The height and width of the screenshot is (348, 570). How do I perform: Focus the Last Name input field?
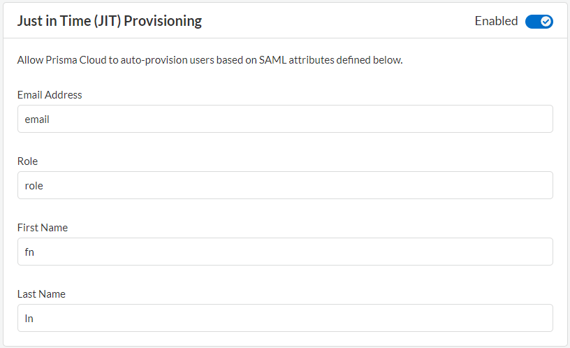(285, 318)
